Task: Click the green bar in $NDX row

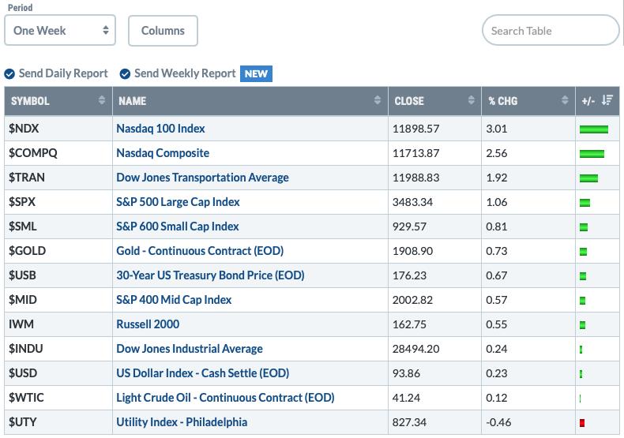Action: [x=594, y=129]
